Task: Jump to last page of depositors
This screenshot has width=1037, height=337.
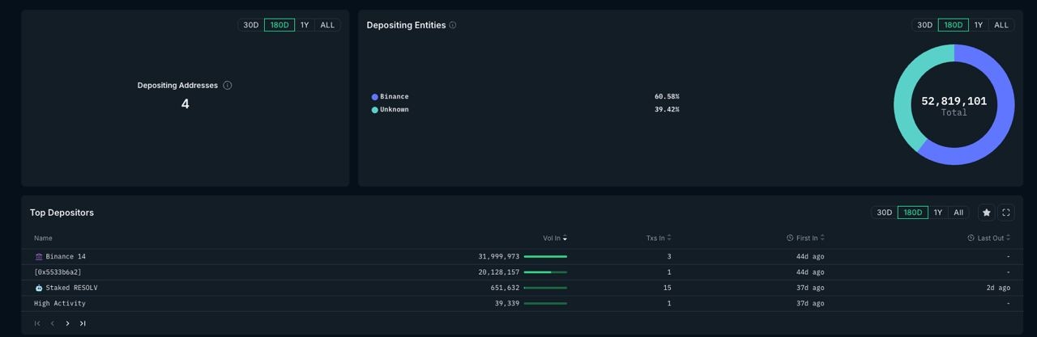Action: pos(83,323)
